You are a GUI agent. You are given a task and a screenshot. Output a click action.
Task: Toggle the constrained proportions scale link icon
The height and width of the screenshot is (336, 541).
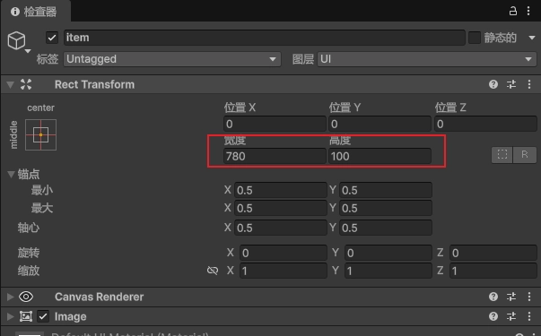(x=213, y=271)
